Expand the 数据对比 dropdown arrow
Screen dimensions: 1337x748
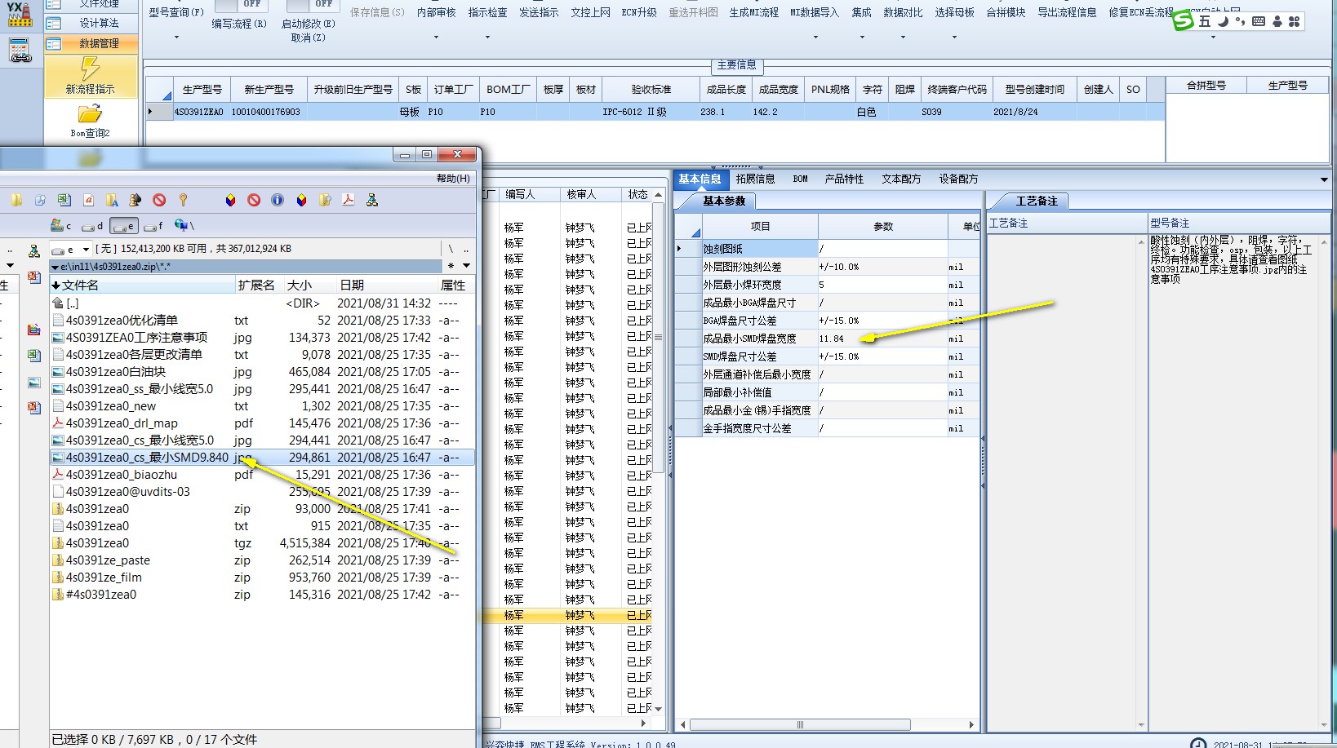pyautogui.click(x=903, y=37)
